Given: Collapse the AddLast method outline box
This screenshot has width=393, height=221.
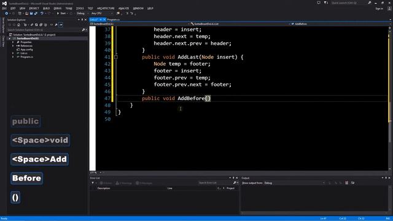Looking at the screenshot, I should click(x=116, y=57).
